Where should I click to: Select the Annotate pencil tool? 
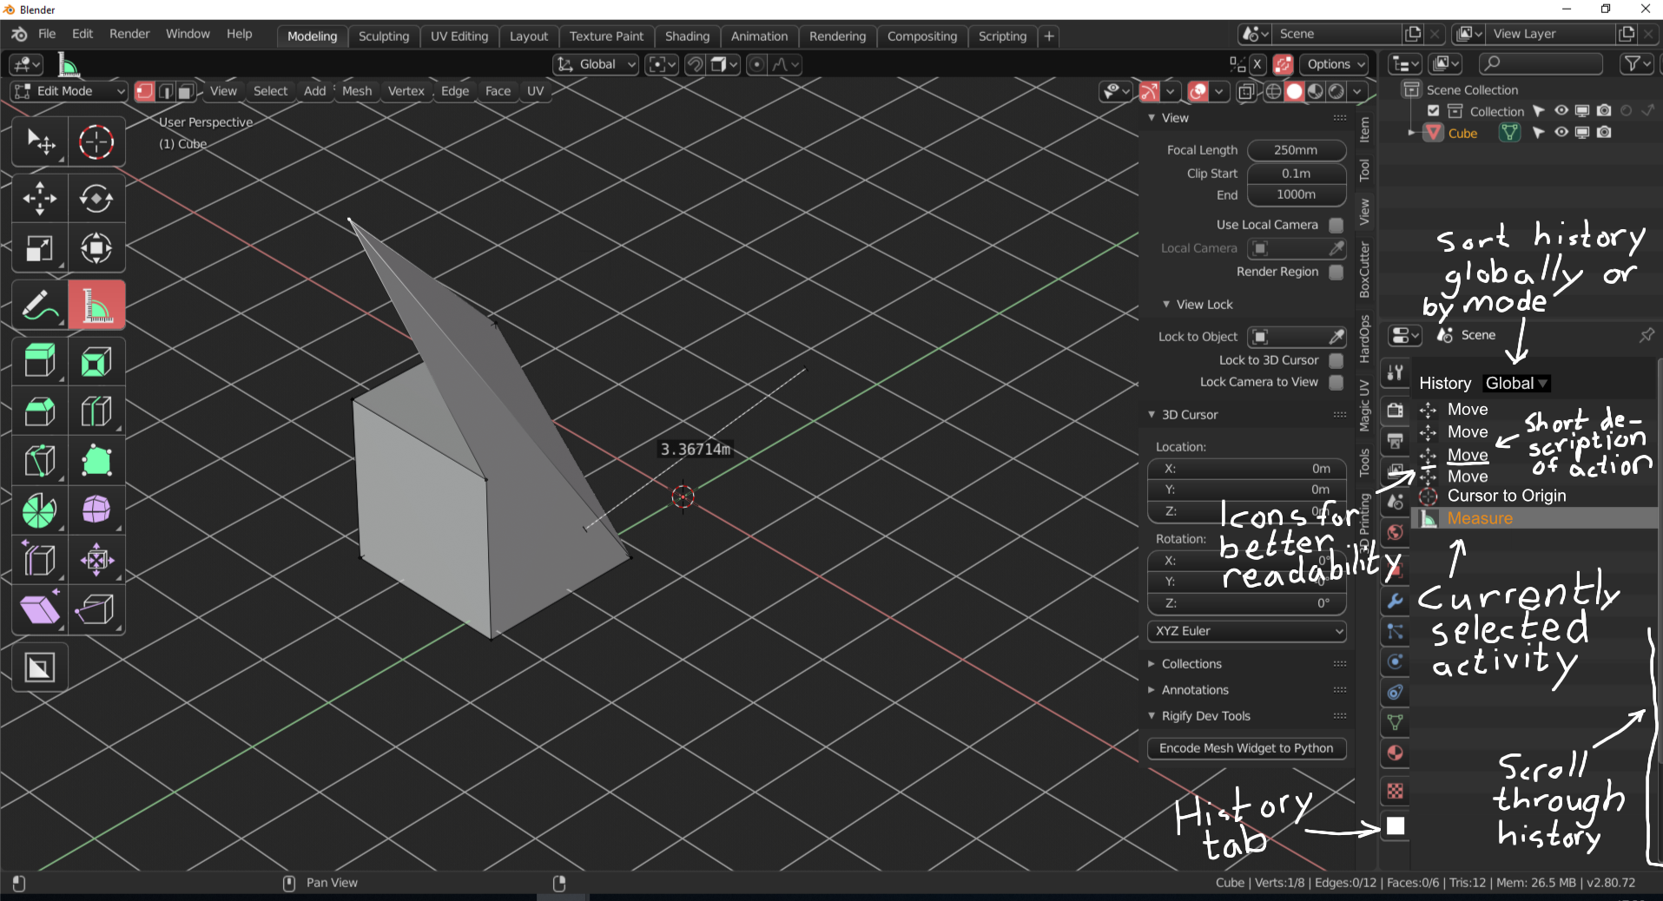(x=39, y=305)
